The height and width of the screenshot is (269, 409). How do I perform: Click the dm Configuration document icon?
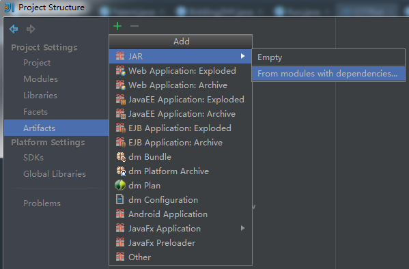click(119, 199)
